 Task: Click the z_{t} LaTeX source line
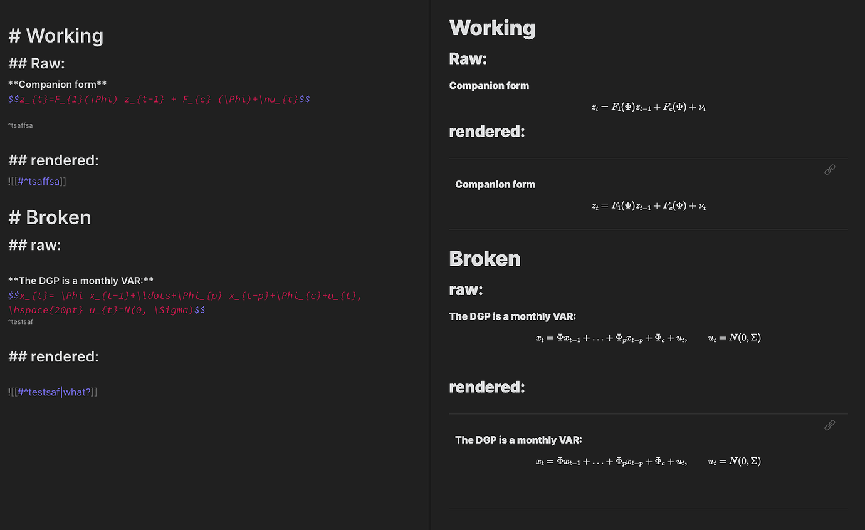point(159,99)
